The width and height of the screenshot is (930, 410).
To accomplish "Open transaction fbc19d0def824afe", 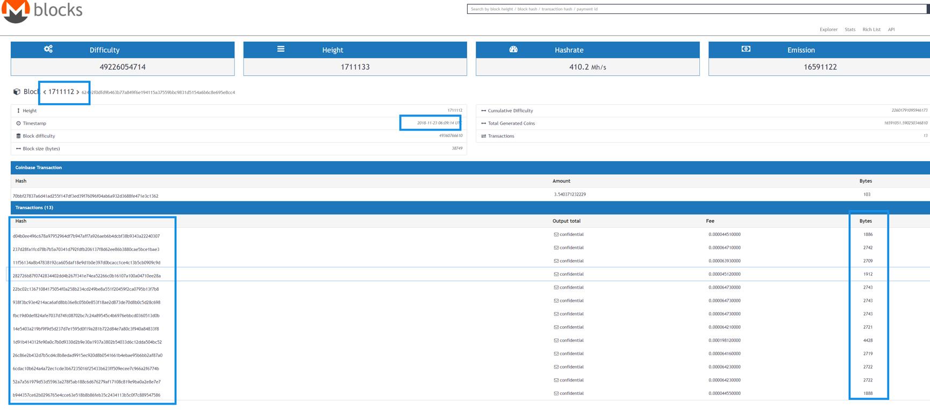I will click(x=86, y=315).
